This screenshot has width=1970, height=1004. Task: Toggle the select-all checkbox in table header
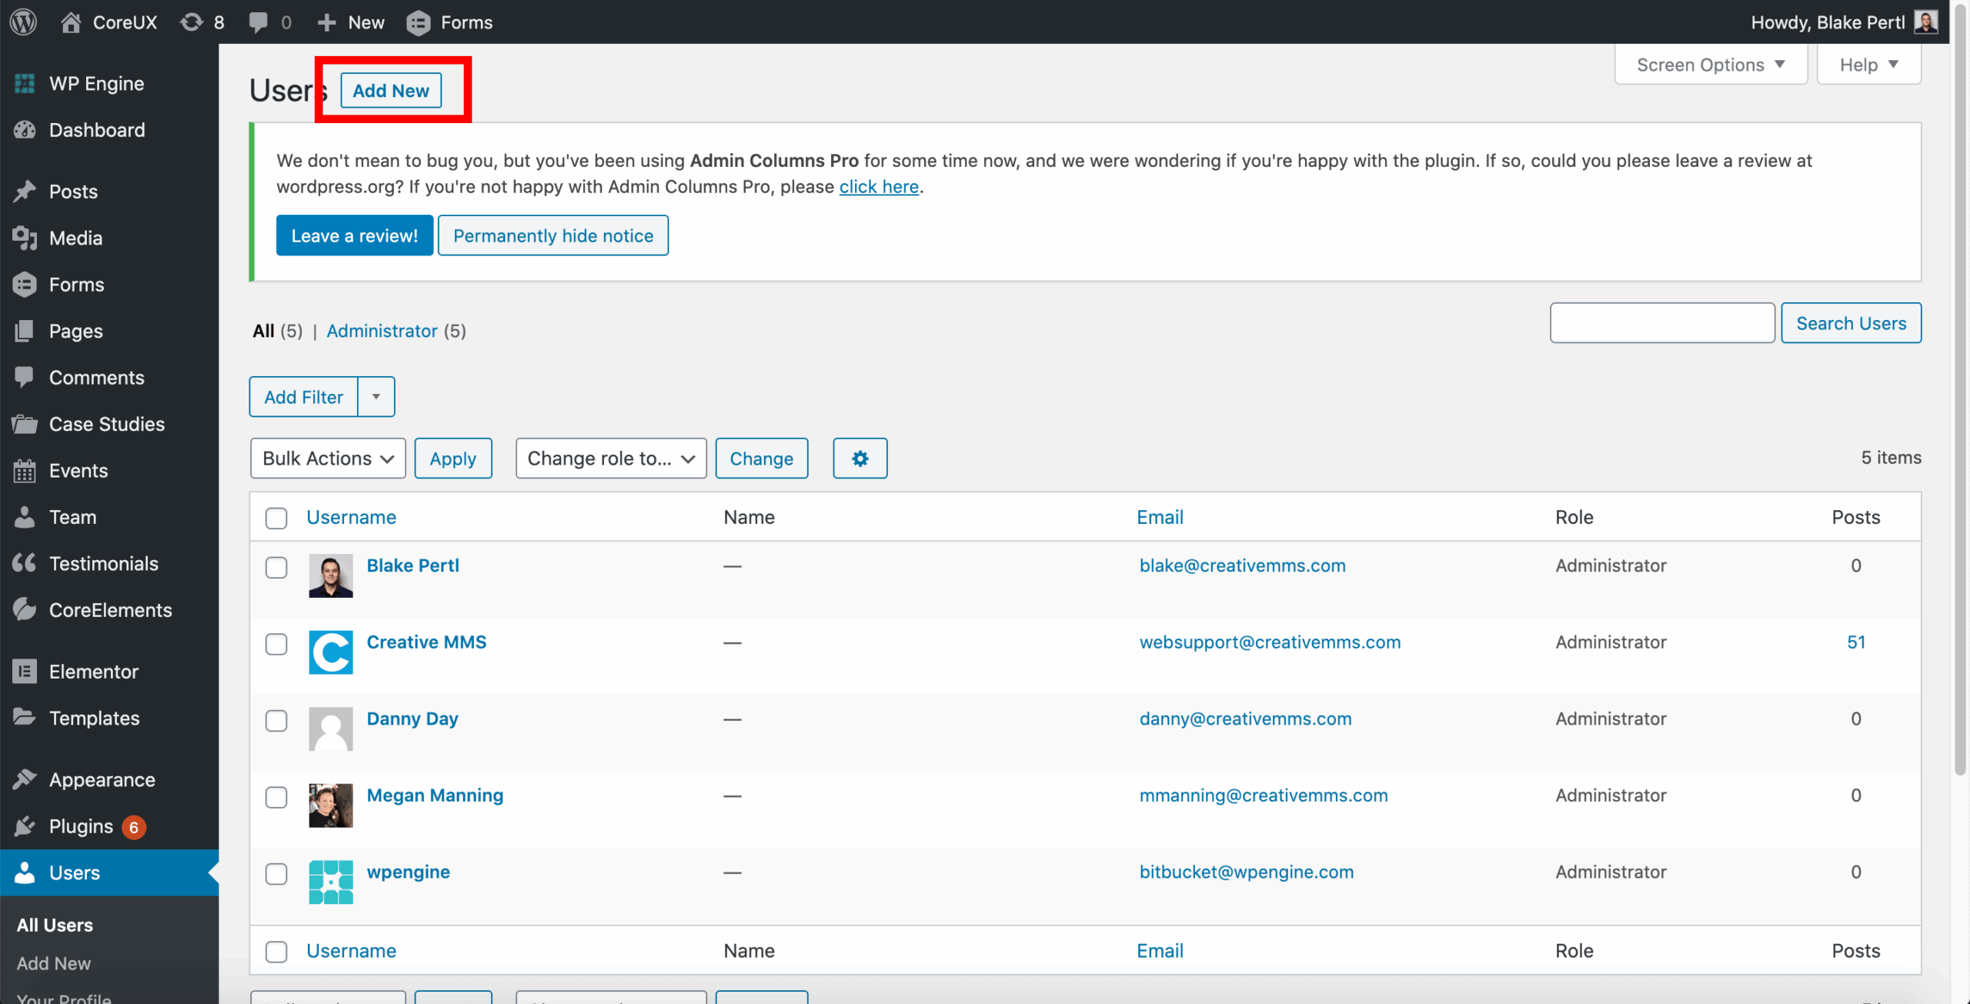[276, 518]
